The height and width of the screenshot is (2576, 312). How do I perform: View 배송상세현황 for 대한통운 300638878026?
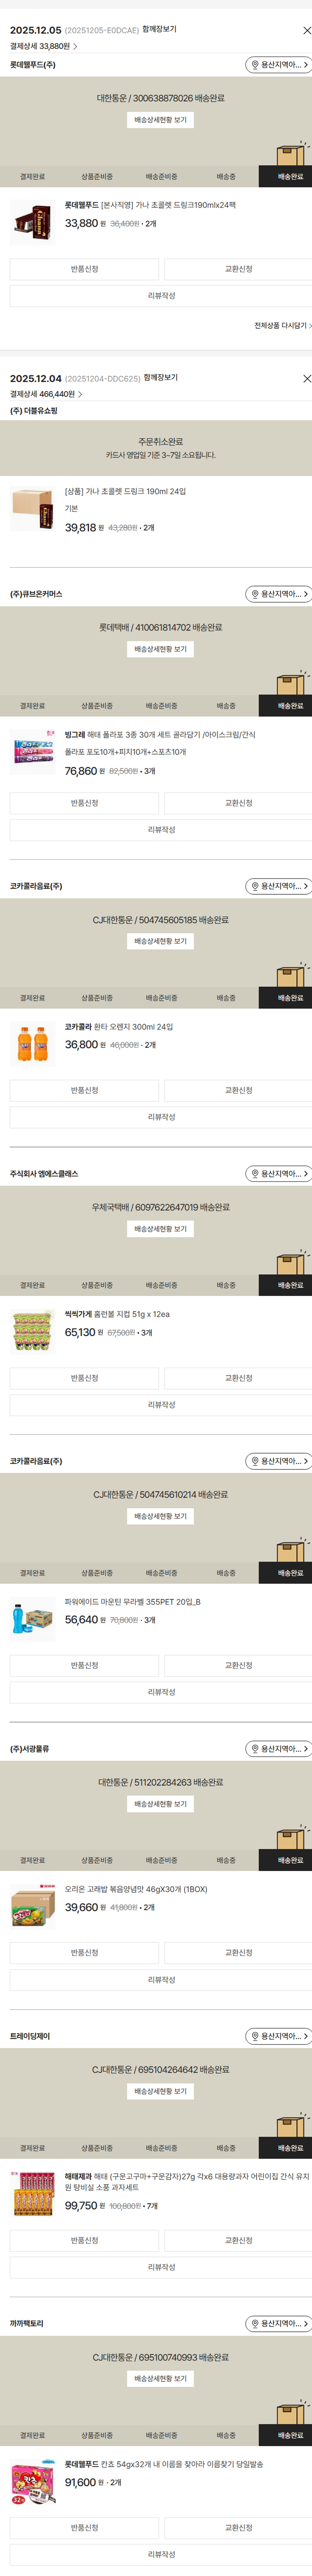pos(161,120)
